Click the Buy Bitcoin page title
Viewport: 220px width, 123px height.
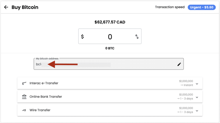coord(25,7)
